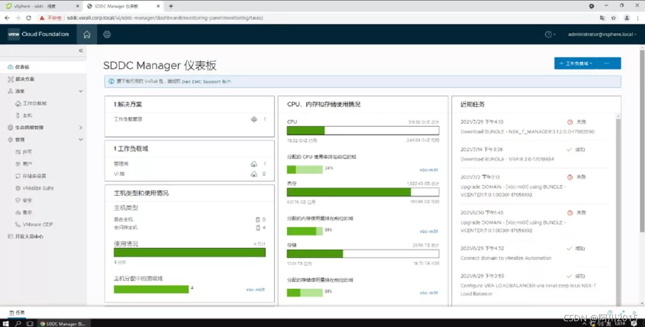Open the Windows Start menu
Screen dimensions: 645x327
tap(6, 324)
